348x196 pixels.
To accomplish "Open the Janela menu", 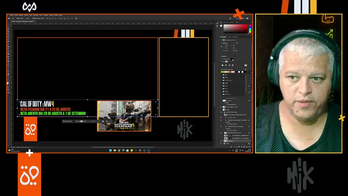I will 56,15.
